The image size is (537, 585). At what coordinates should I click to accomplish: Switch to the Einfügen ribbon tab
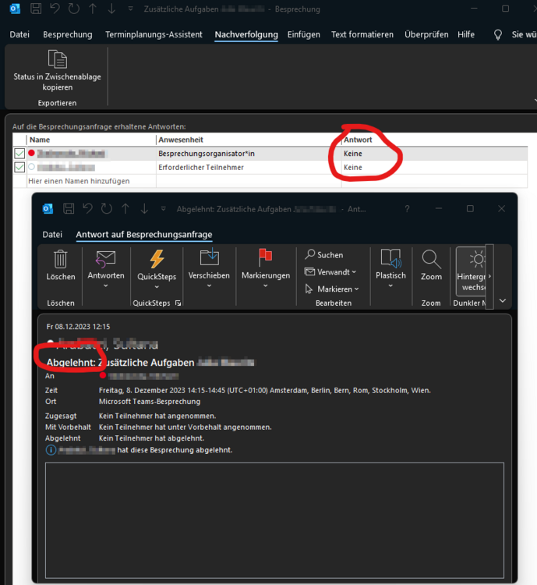coord(303,35)
